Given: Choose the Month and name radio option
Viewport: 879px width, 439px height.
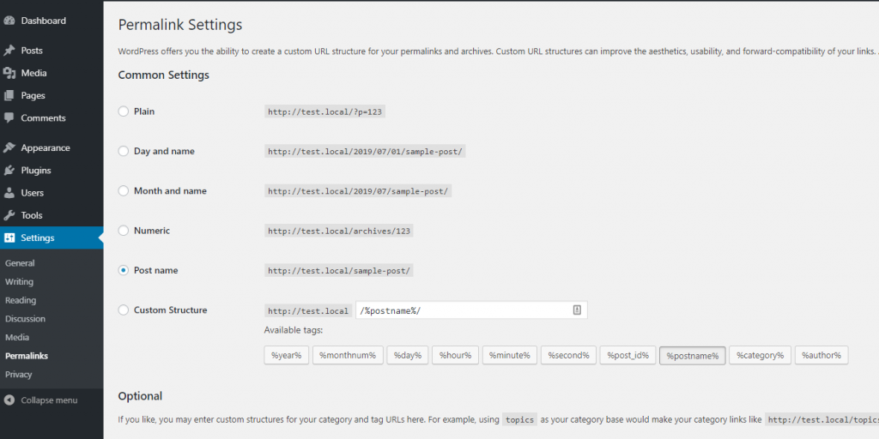Looking at the screenshot, I should (x=124, y=191).
